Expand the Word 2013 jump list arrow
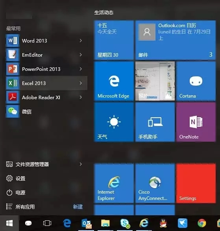The width and height of the screenshot is (220, 231). click(81, 41)
